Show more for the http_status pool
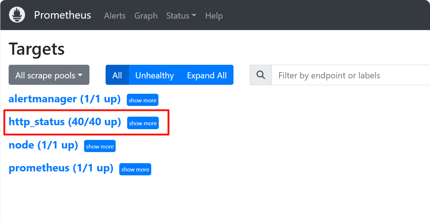 click(x=143, y=123)
